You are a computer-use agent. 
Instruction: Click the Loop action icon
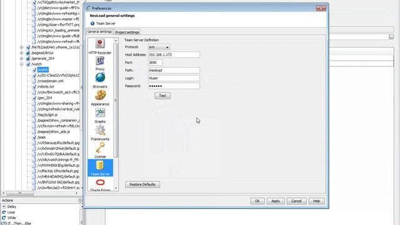coord(4,212)
